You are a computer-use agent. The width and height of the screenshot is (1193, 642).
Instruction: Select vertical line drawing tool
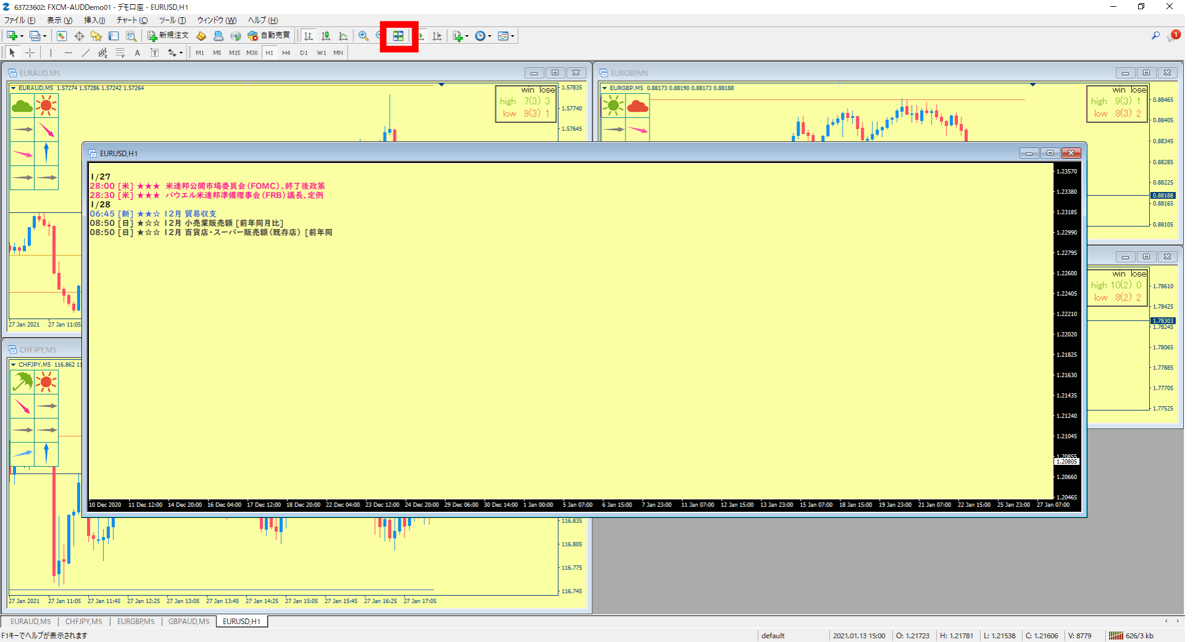coord(51,52)
